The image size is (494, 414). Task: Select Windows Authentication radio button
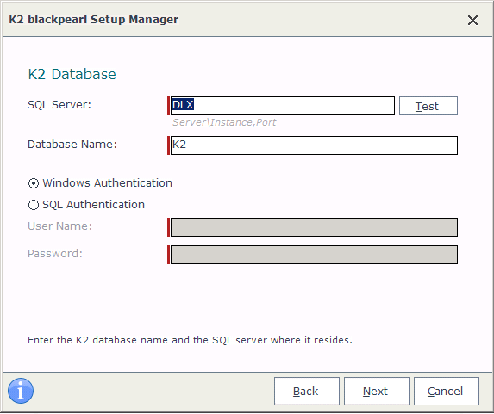click(34, 183)
